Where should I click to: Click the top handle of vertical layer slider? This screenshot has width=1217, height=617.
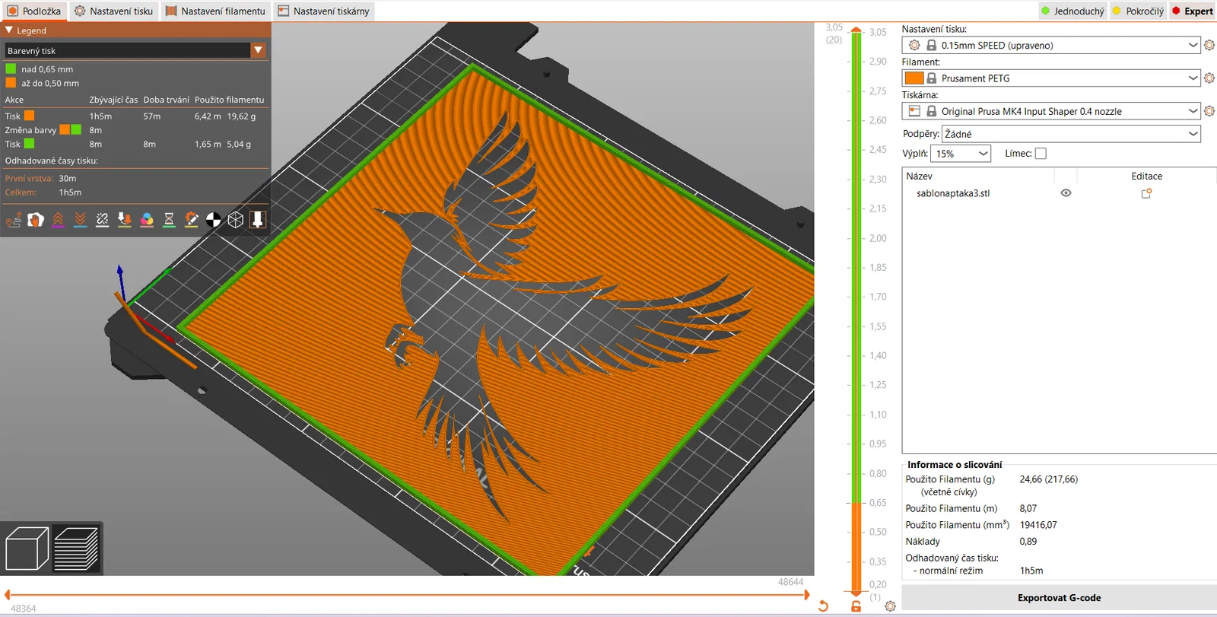tap(856, 31)
